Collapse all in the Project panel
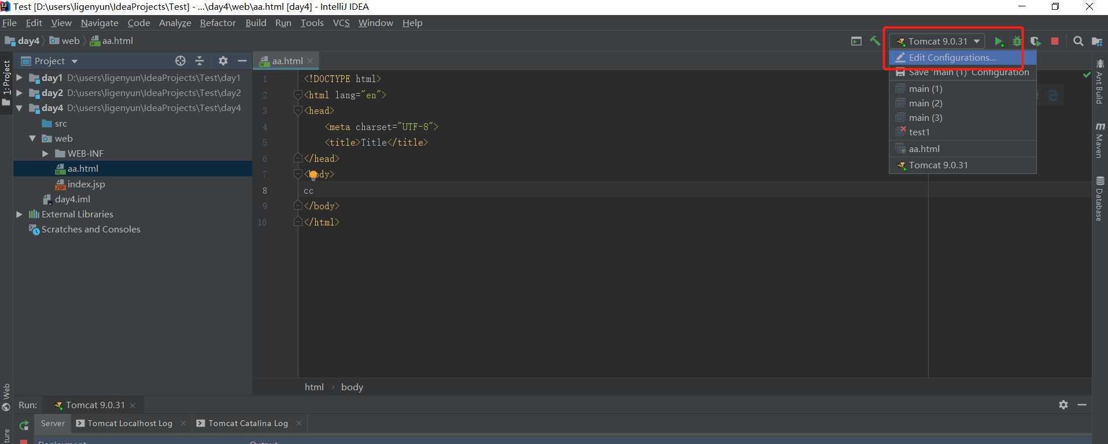This screenshot has width=1108, height=444. [200, 61]
